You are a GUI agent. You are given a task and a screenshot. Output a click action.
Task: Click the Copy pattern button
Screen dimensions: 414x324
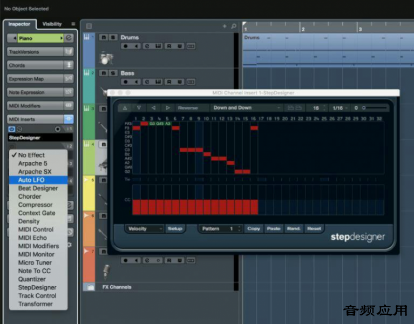point(254,228)
